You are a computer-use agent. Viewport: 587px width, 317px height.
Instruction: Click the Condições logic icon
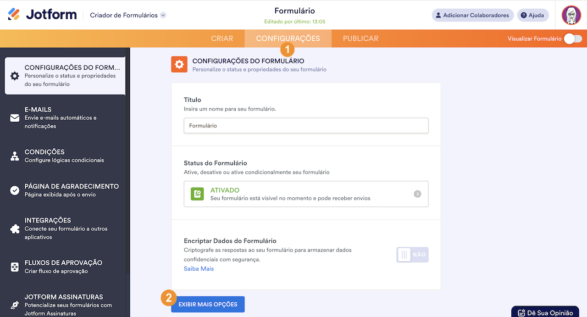[15, 156]
